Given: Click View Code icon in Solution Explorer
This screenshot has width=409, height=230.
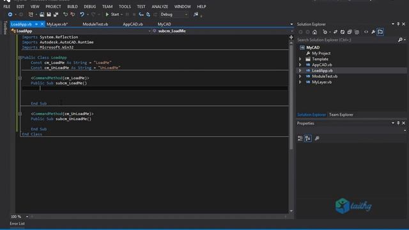Looking at the screenshot, I should click(x=366, y=32).
